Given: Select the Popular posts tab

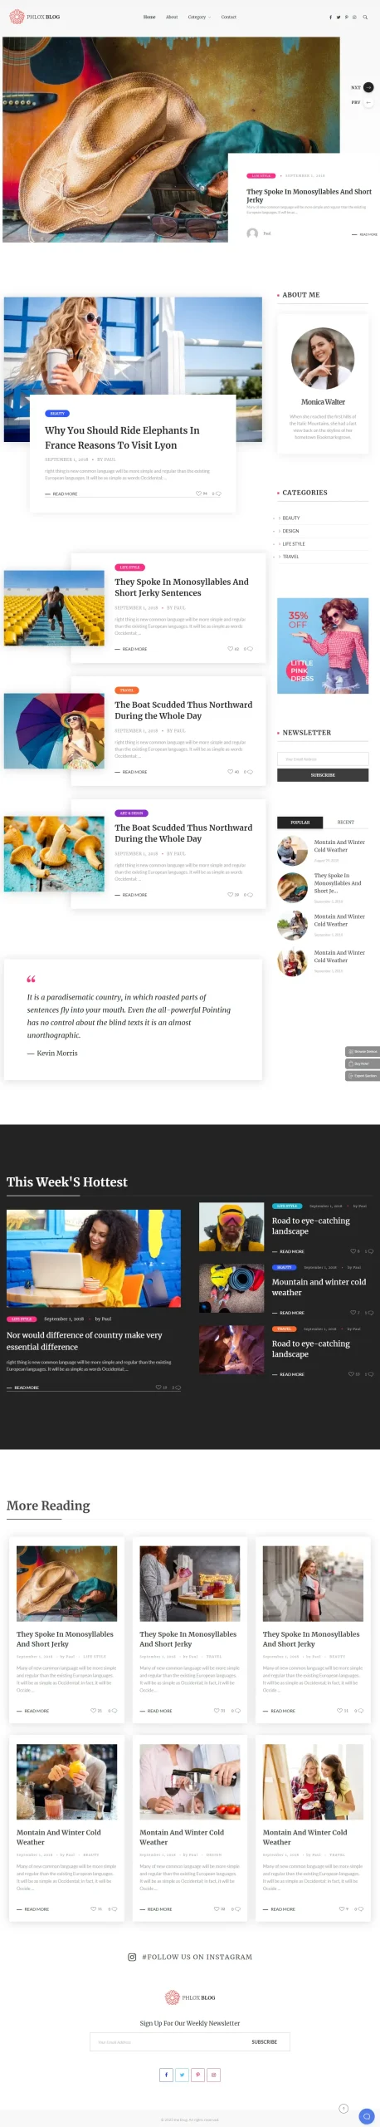Looking at the screenshot, I should (300, 823).
